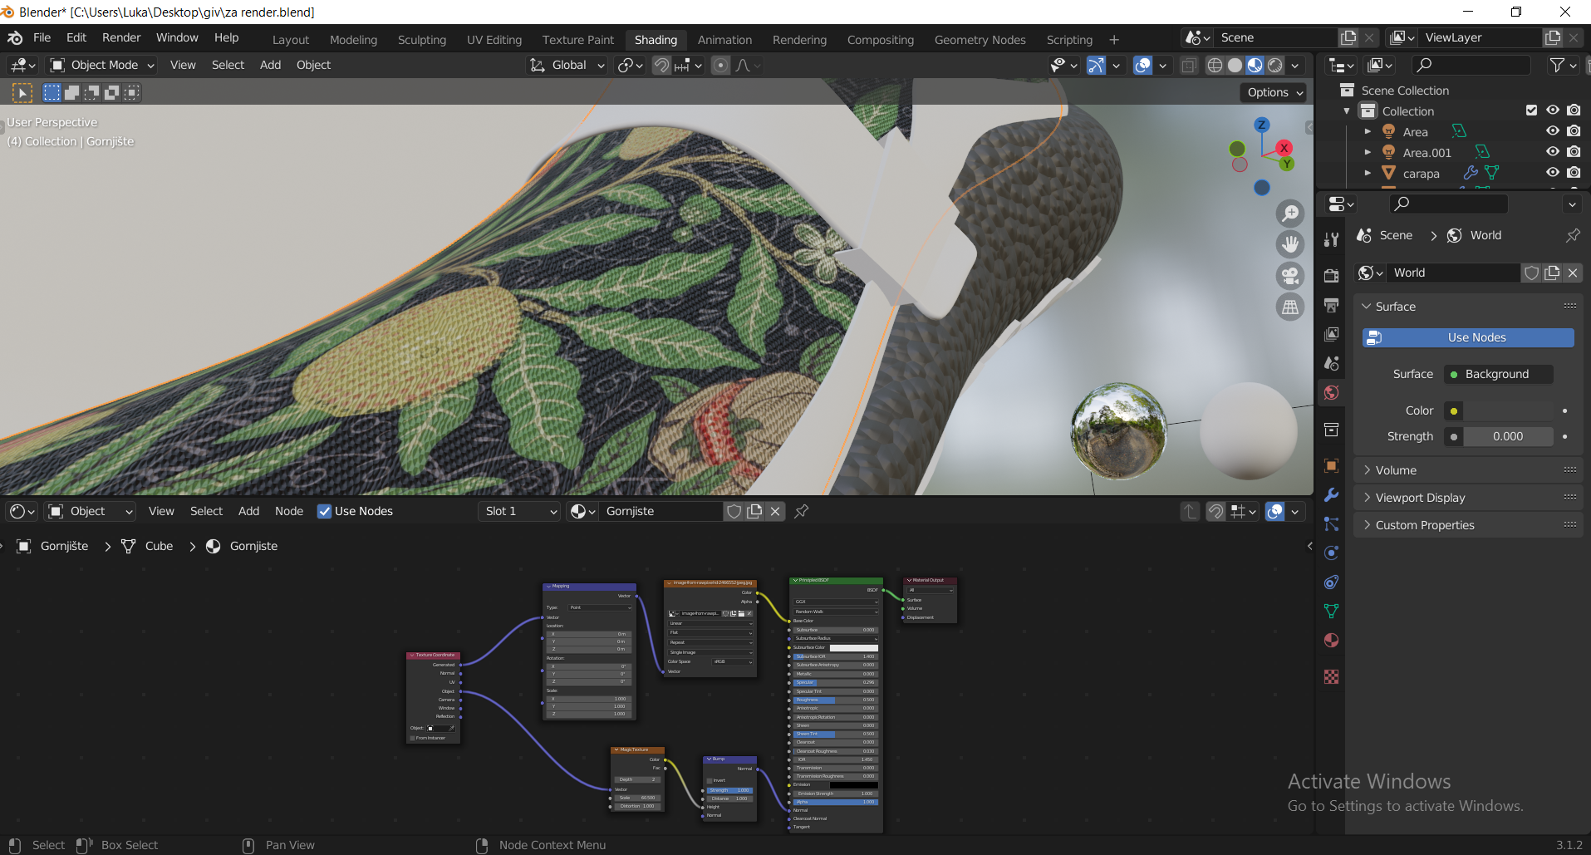Switch to Compositing workspace tab
This screenshot has width=1591, height=855.
[x=880, y=40]
